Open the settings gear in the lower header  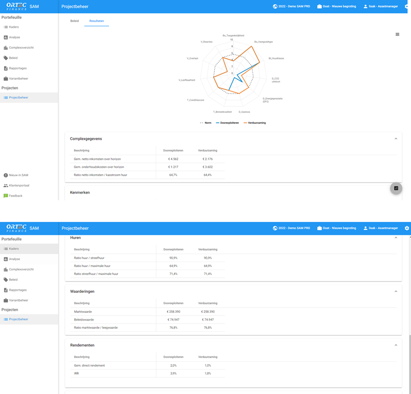[x=407, y=228]
